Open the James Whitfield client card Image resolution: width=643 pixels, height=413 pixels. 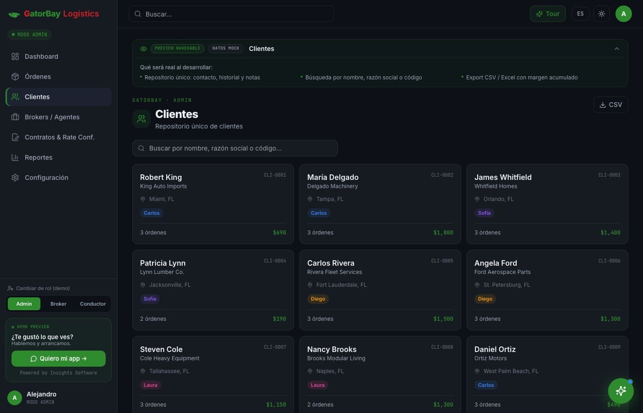(547, 204)
